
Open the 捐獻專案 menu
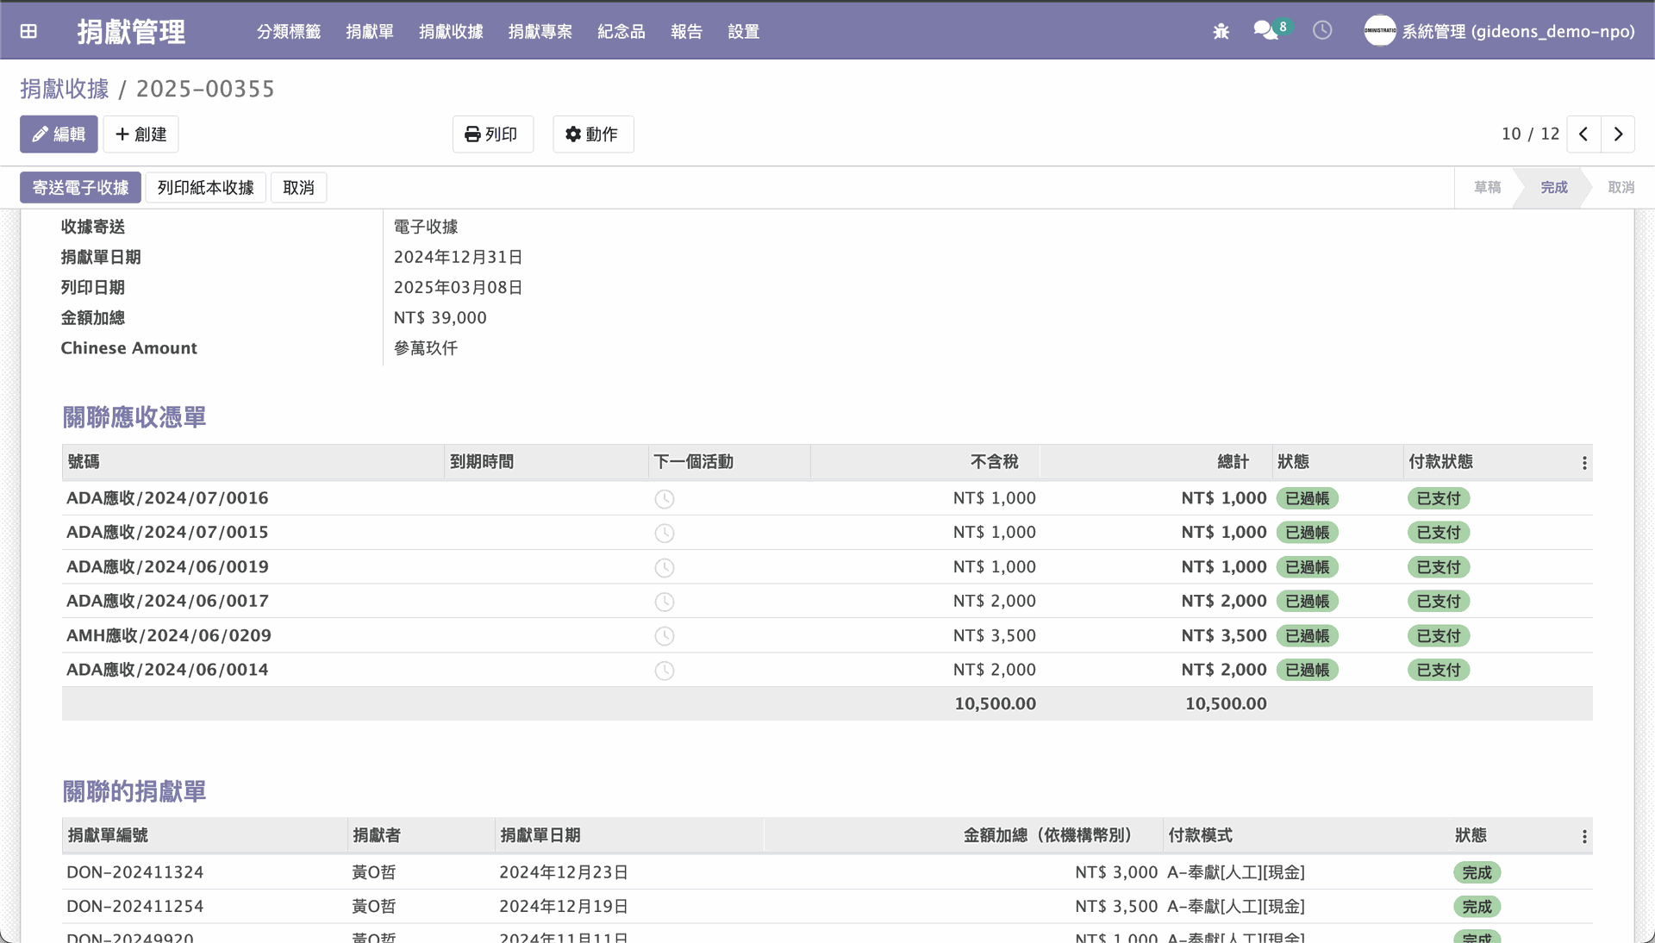(540, 32)
